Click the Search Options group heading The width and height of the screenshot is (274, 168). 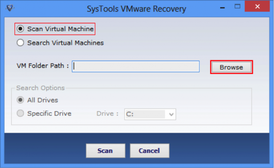41,88
